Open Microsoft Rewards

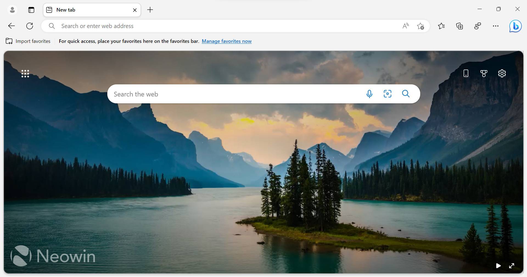[x=484, y=73]
